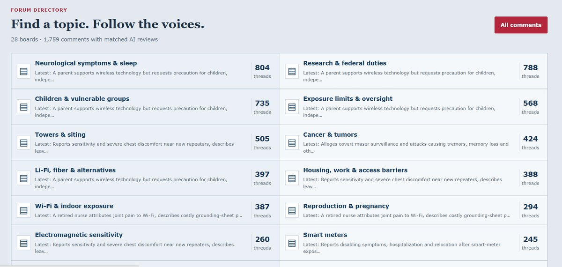
Task: Open Housing, work & access barriers board
Action: pyautogui.click(x=355, y=170)
